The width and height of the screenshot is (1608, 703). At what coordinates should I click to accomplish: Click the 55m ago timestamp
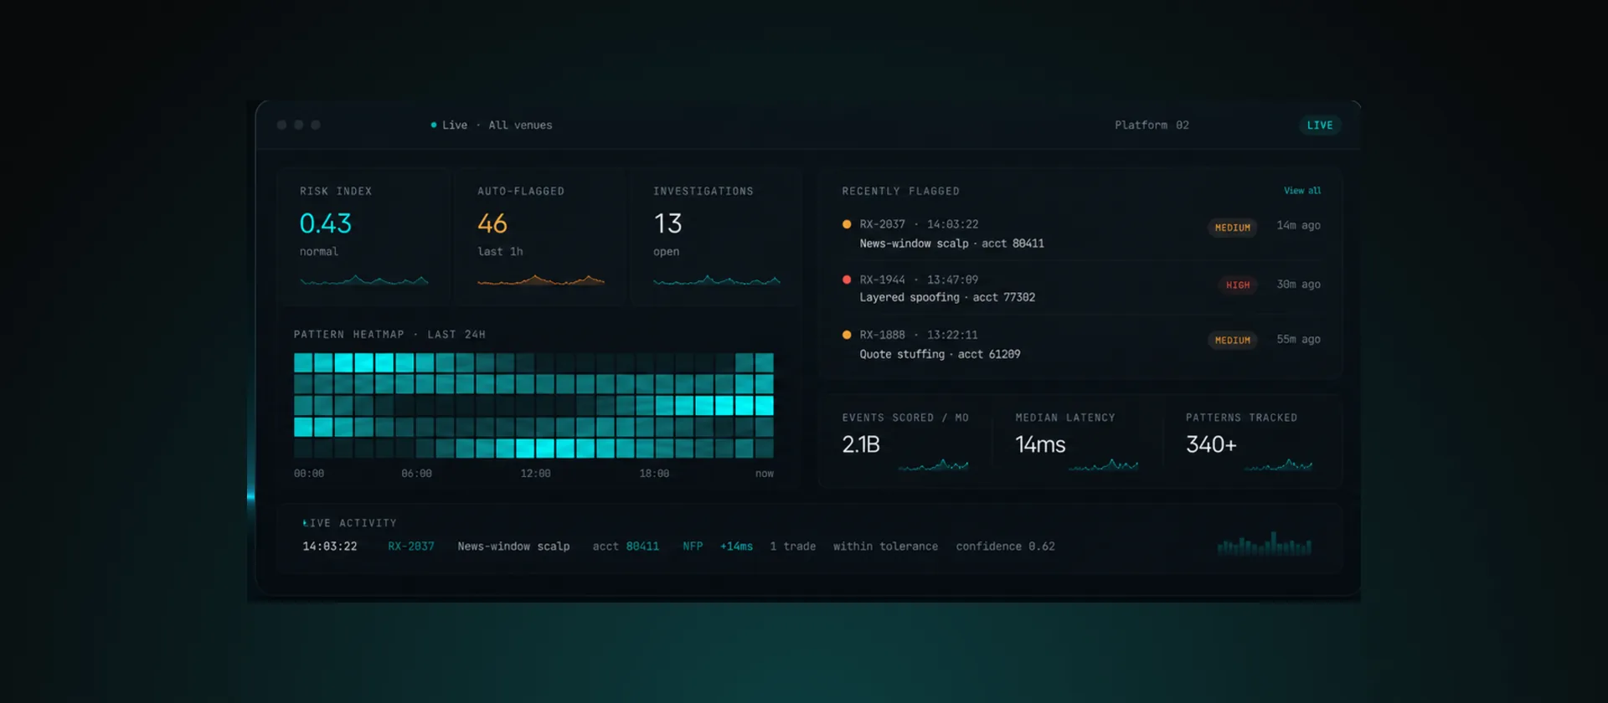point(1298,340)
